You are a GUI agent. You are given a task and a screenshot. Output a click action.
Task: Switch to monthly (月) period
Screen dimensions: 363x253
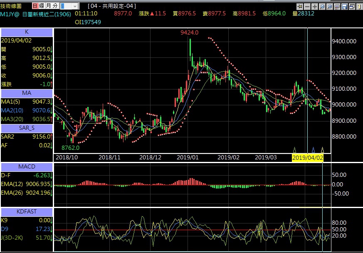click(48, 6)
